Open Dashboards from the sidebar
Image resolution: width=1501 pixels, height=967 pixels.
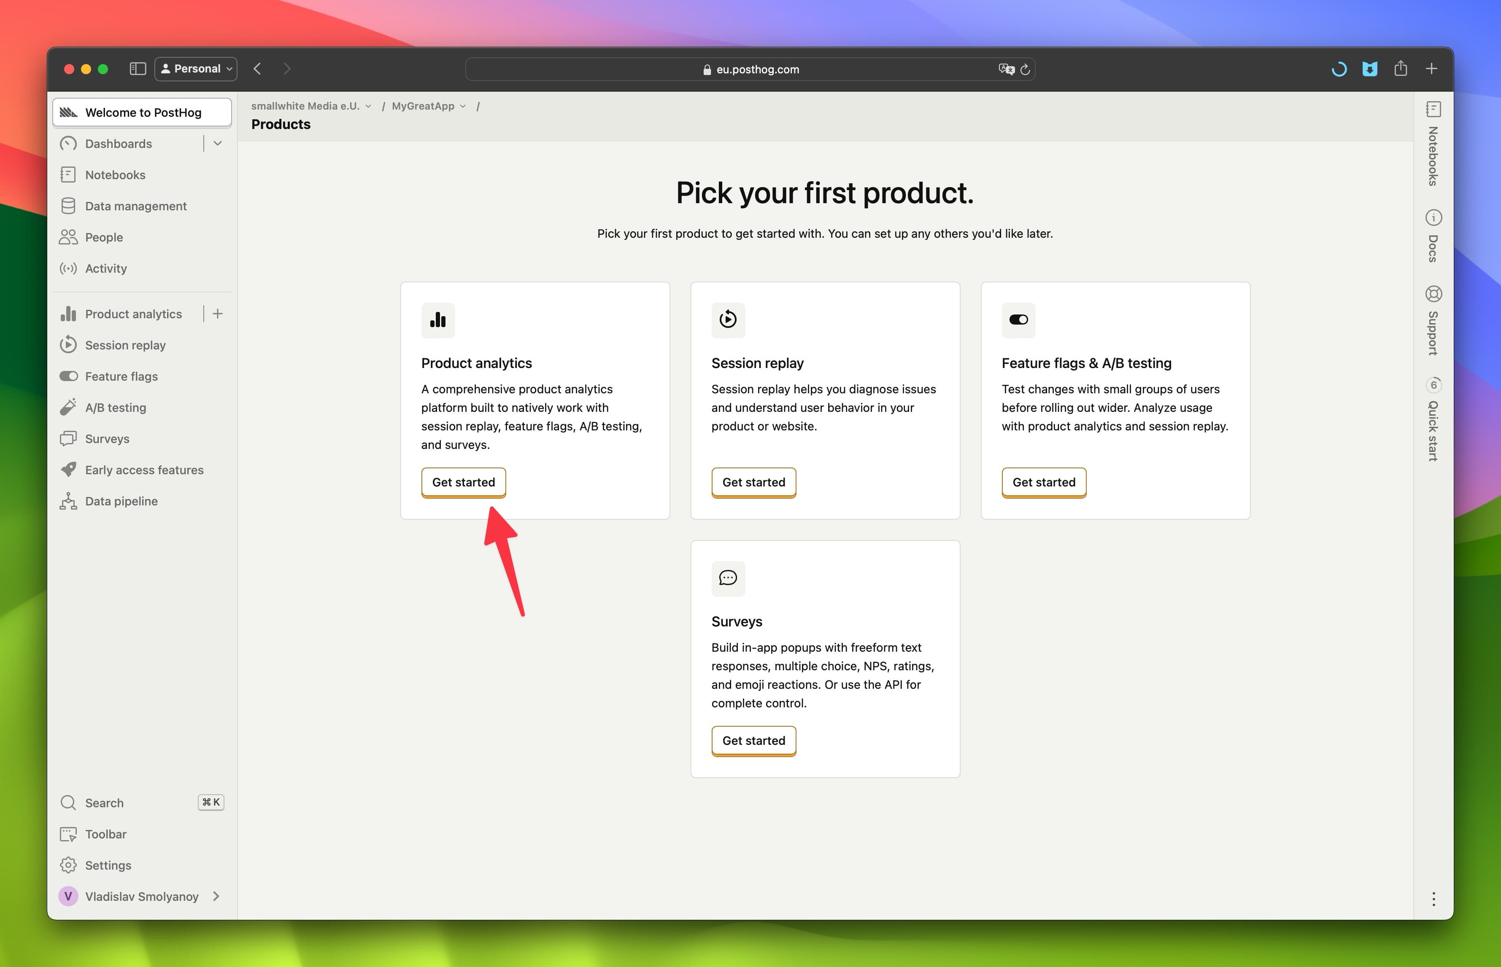click(118, 144)
